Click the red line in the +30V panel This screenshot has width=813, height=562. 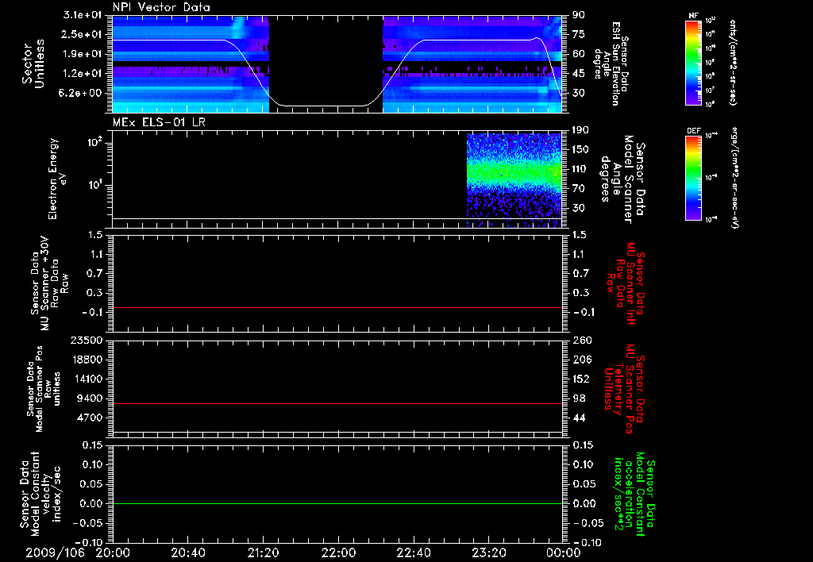point(337,307)
